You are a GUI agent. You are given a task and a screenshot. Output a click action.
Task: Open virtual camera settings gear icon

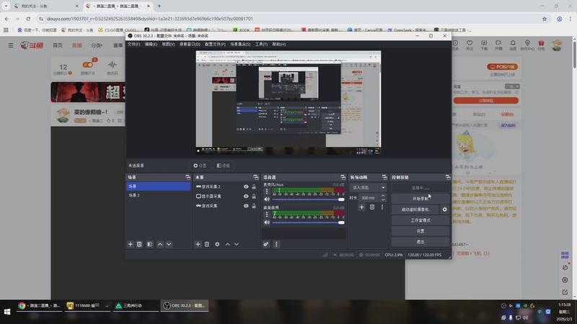tap(444, 210)
